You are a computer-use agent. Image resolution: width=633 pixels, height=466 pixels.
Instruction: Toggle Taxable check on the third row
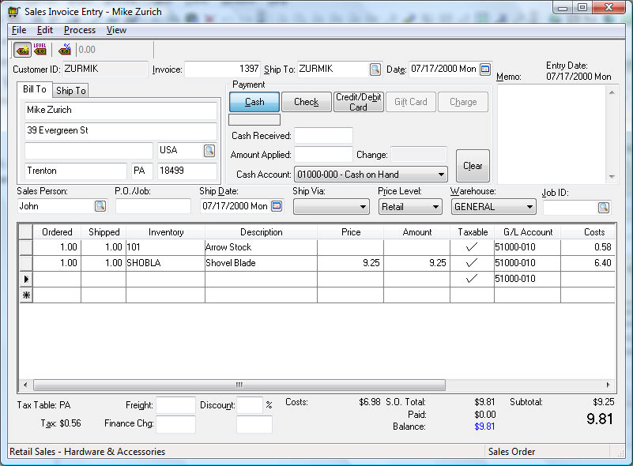coord(472,279)
